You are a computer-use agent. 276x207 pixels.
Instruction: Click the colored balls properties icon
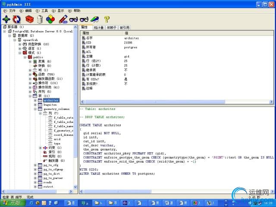tap(50, 19)
